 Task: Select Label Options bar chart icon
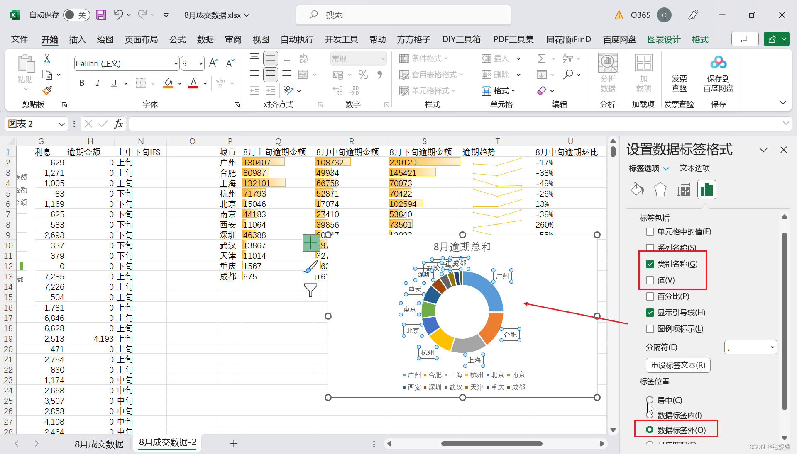pyautogui.click(x=707, y=189)
